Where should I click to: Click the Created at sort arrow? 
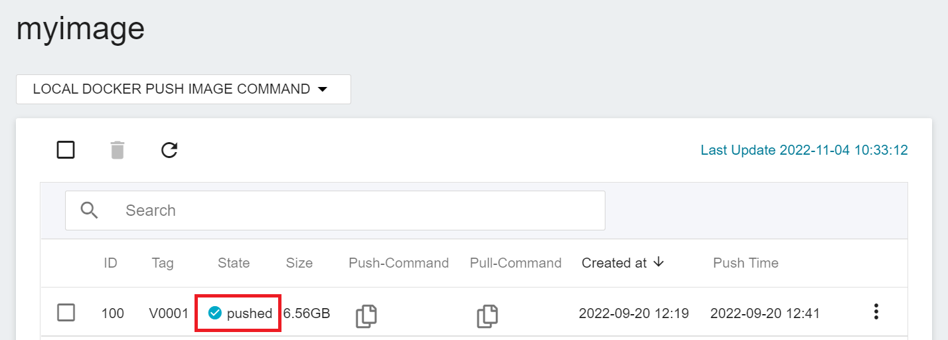(659, 262)
